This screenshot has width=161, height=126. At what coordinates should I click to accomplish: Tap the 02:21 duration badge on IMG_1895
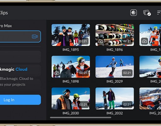click(83, 41)
